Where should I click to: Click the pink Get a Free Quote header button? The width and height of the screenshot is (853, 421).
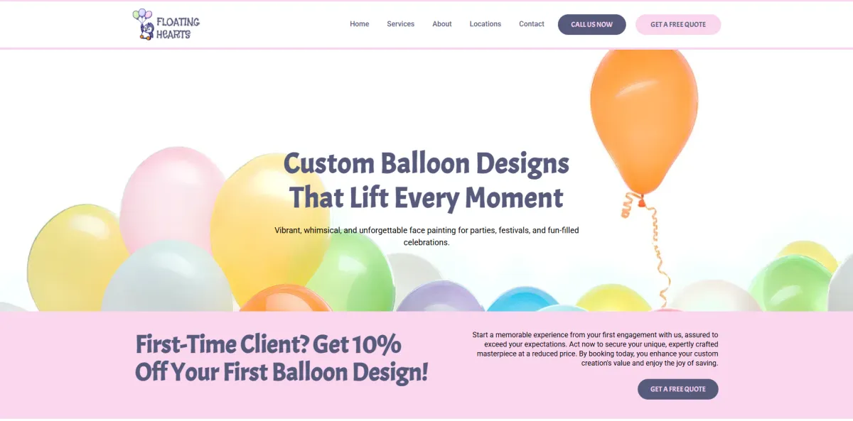coord(678,24)
